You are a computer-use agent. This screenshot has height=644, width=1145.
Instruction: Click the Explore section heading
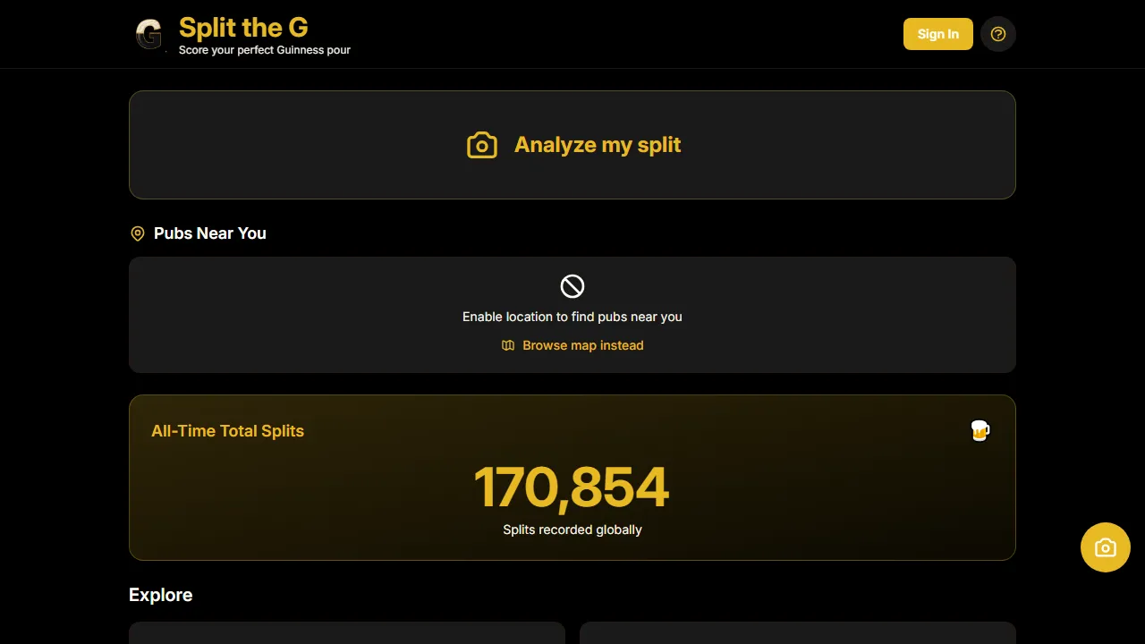[x=161, y=595]
